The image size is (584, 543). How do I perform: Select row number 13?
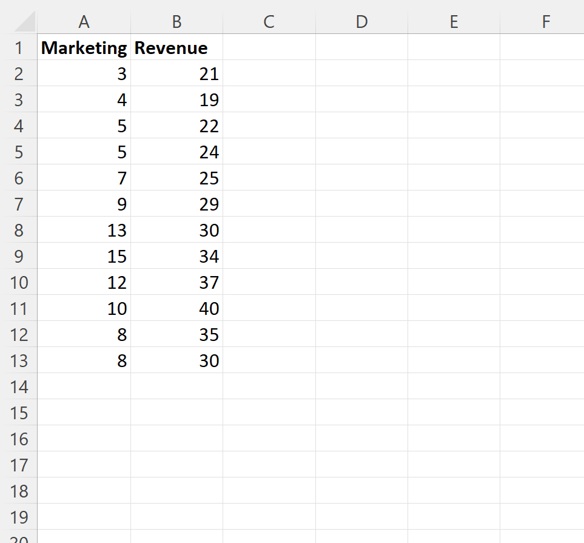click(x=19, y=360)
